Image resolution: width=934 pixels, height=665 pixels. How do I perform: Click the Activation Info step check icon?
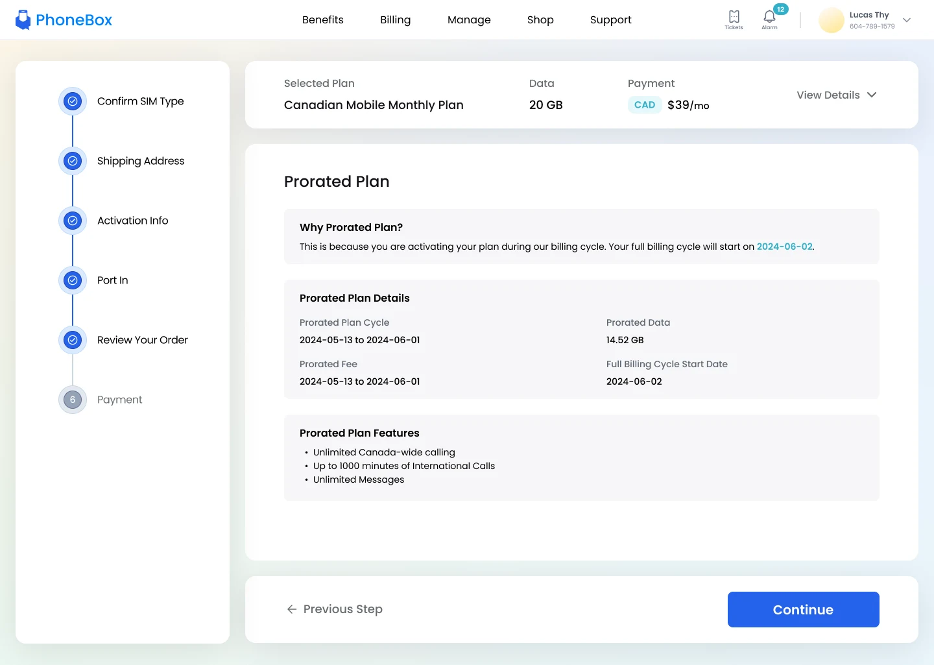73,221
